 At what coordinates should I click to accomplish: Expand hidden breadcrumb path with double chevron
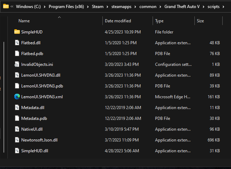coord(12,7)
